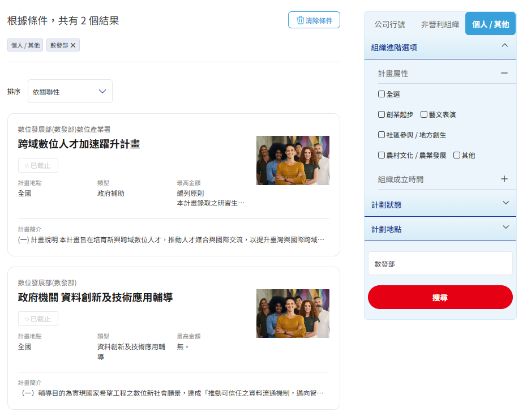
Task: Enable the 創業起步 checkbox
Action: pos(382,114)
